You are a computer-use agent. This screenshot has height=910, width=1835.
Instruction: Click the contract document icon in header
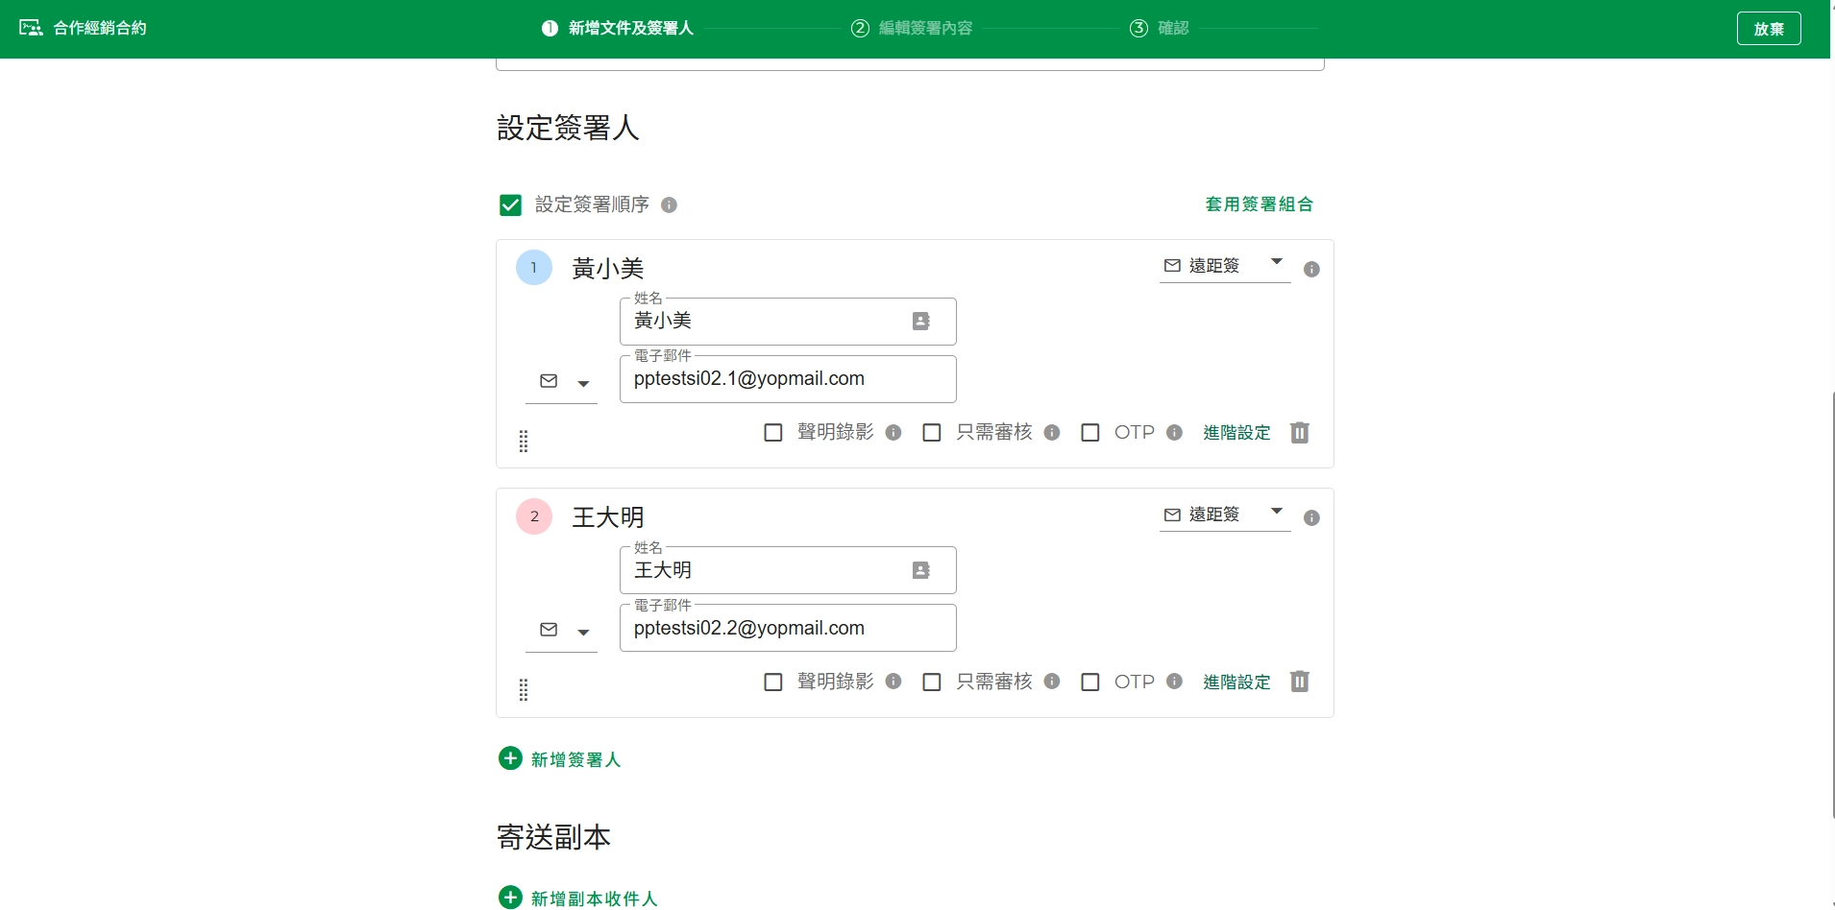coord(31,28)
